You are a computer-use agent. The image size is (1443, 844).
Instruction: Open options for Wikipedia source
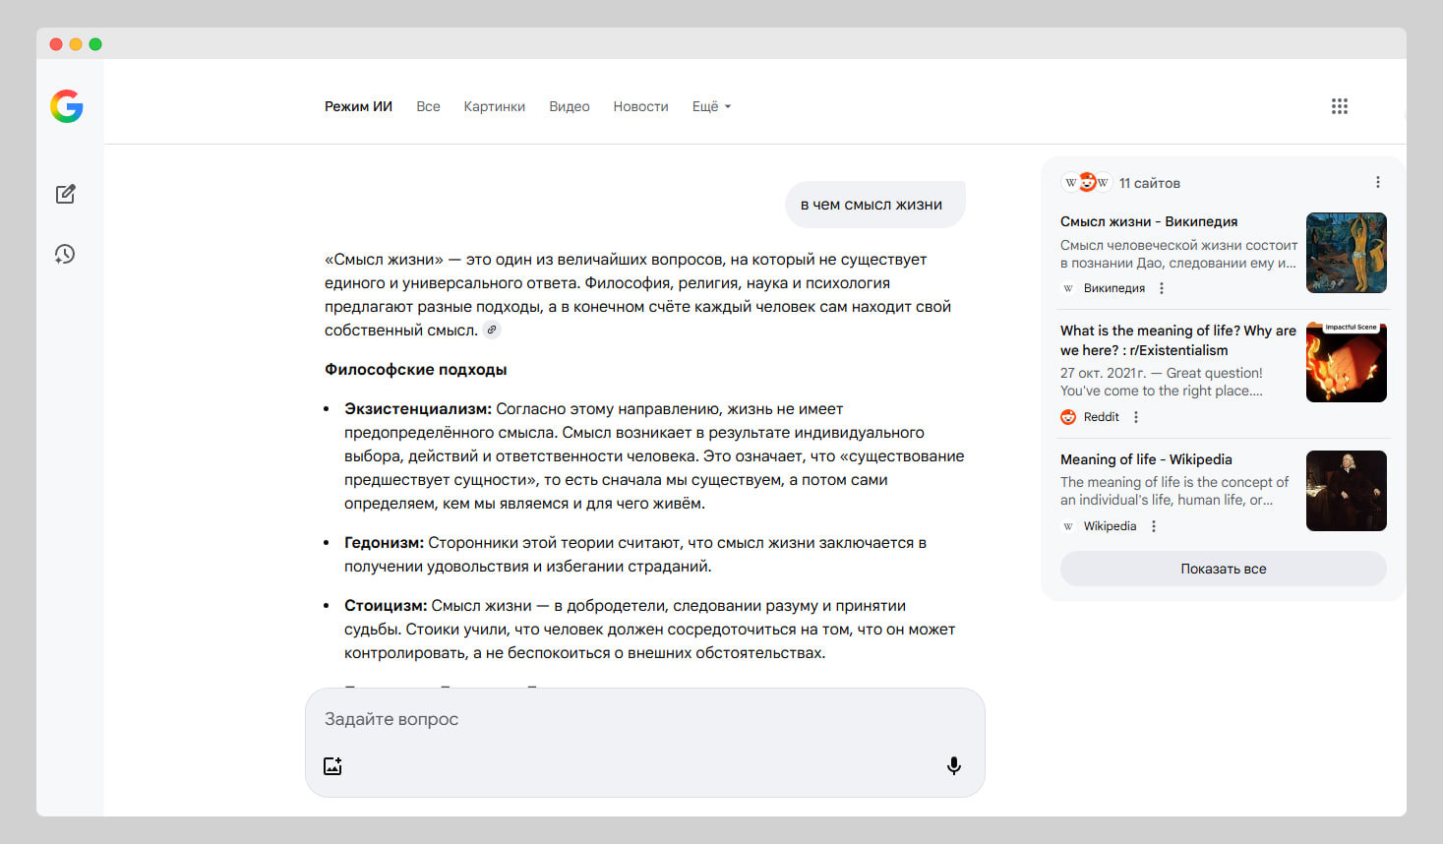pos(1154,526)
